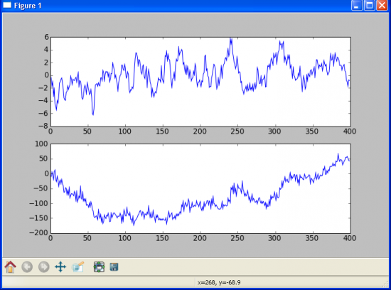The height and width of the screenshot is (290, 391).
Task: Click the highest peak in the upper plot
Action: tap(230, 38)
